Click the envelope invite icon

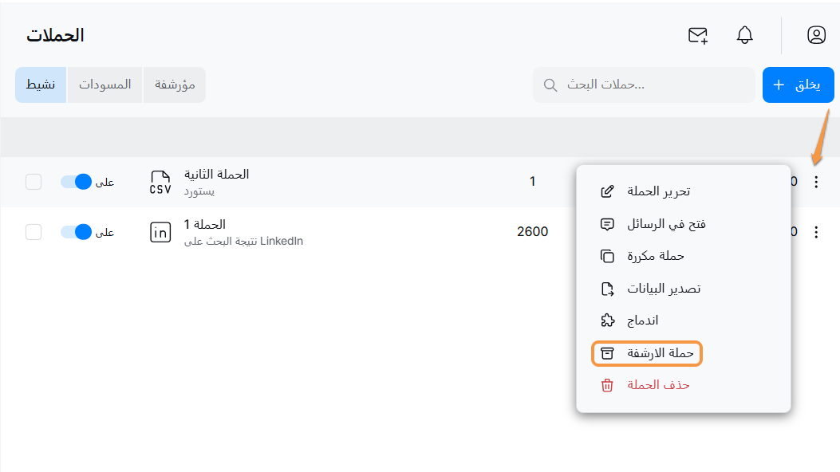[x=698, y=35]
